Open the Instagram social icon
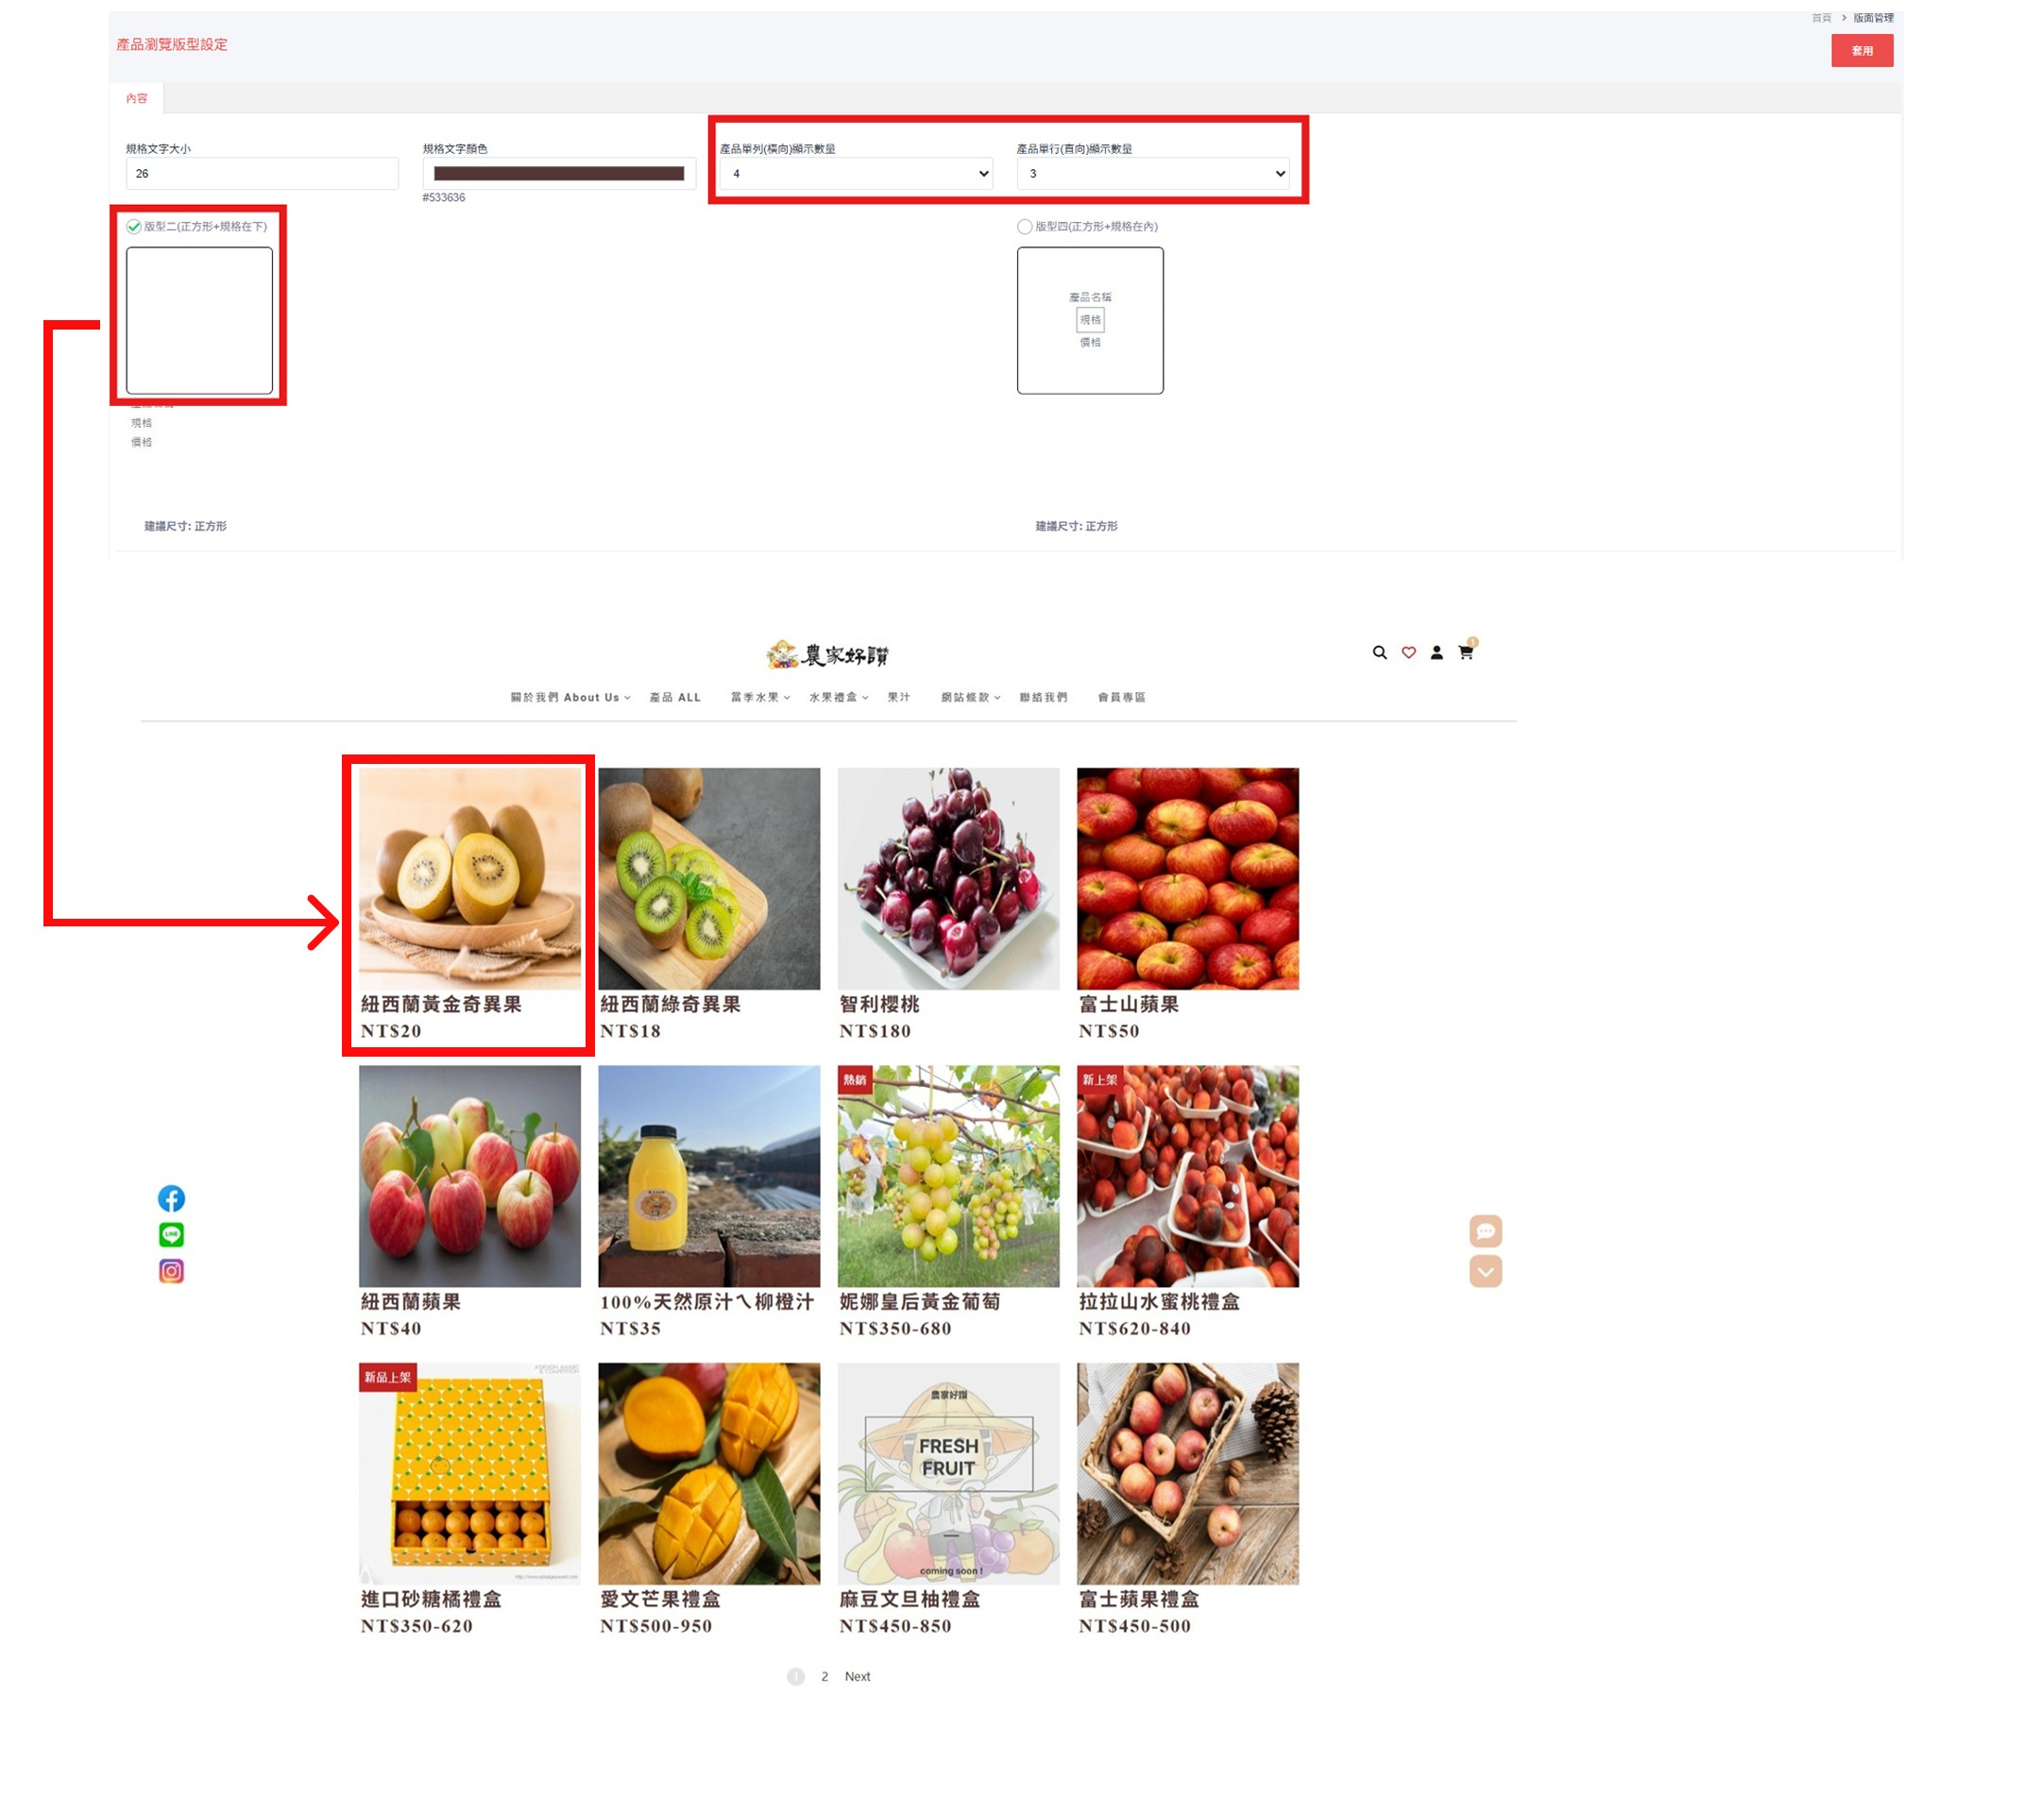The image size is (2024, 1797). (x=171, y=1270)
